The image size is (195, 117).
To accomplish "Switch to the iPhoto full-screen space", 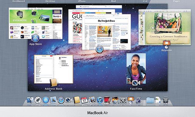I will point(82,1).
